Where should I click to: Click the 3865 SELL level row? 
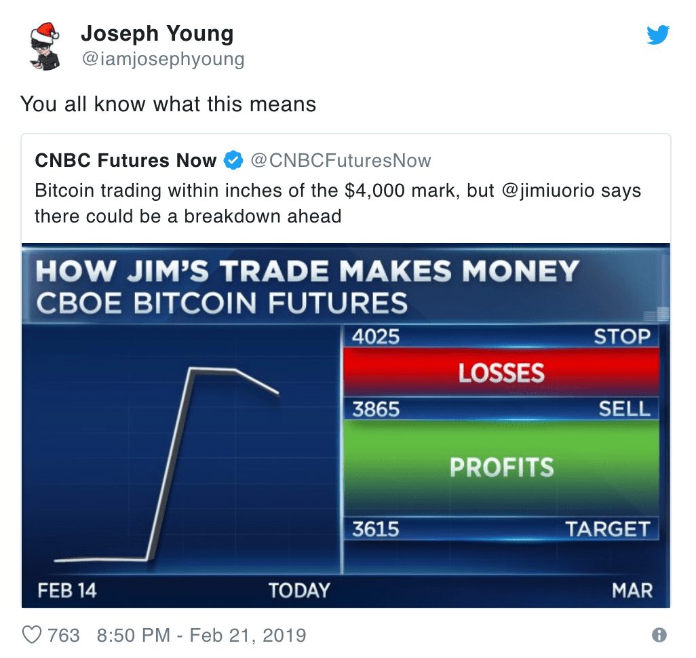(501, 408)
